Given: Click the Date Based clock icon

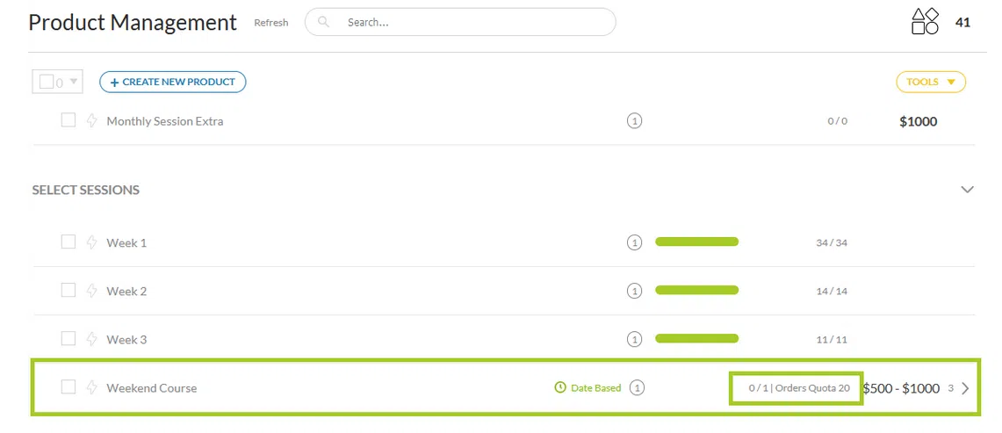Looking at the screenshot, I should (x=560, y=387).
